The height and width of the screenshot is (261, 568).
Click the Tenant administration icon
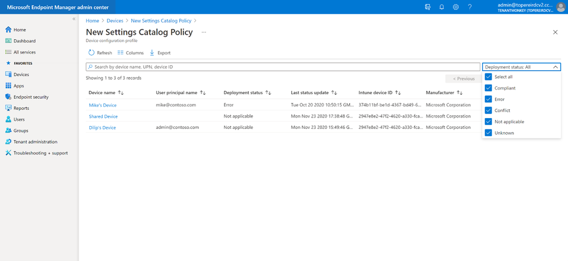[9, 142]
